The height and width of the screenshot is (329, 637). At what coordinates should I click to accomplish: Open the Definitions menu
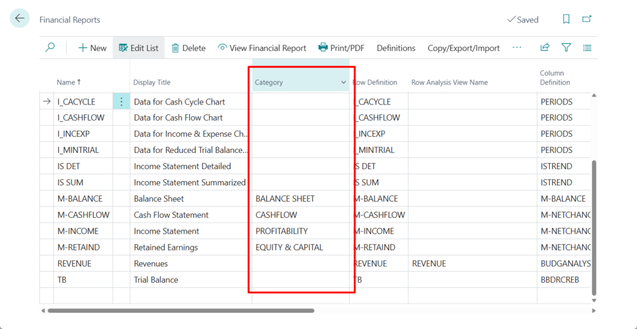point(396,48)
